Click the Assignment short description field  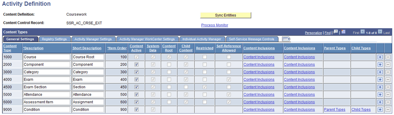pyautogui.click(x=88, y=102)
